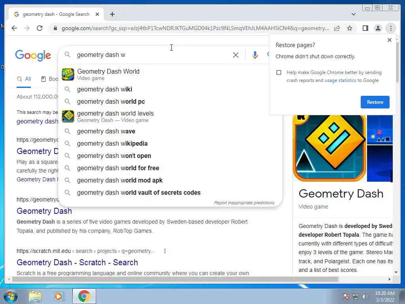Viewport: 405px width, 304px height.
Task: Select the Chrome icon in taskbar
Action: pos(84,296)
